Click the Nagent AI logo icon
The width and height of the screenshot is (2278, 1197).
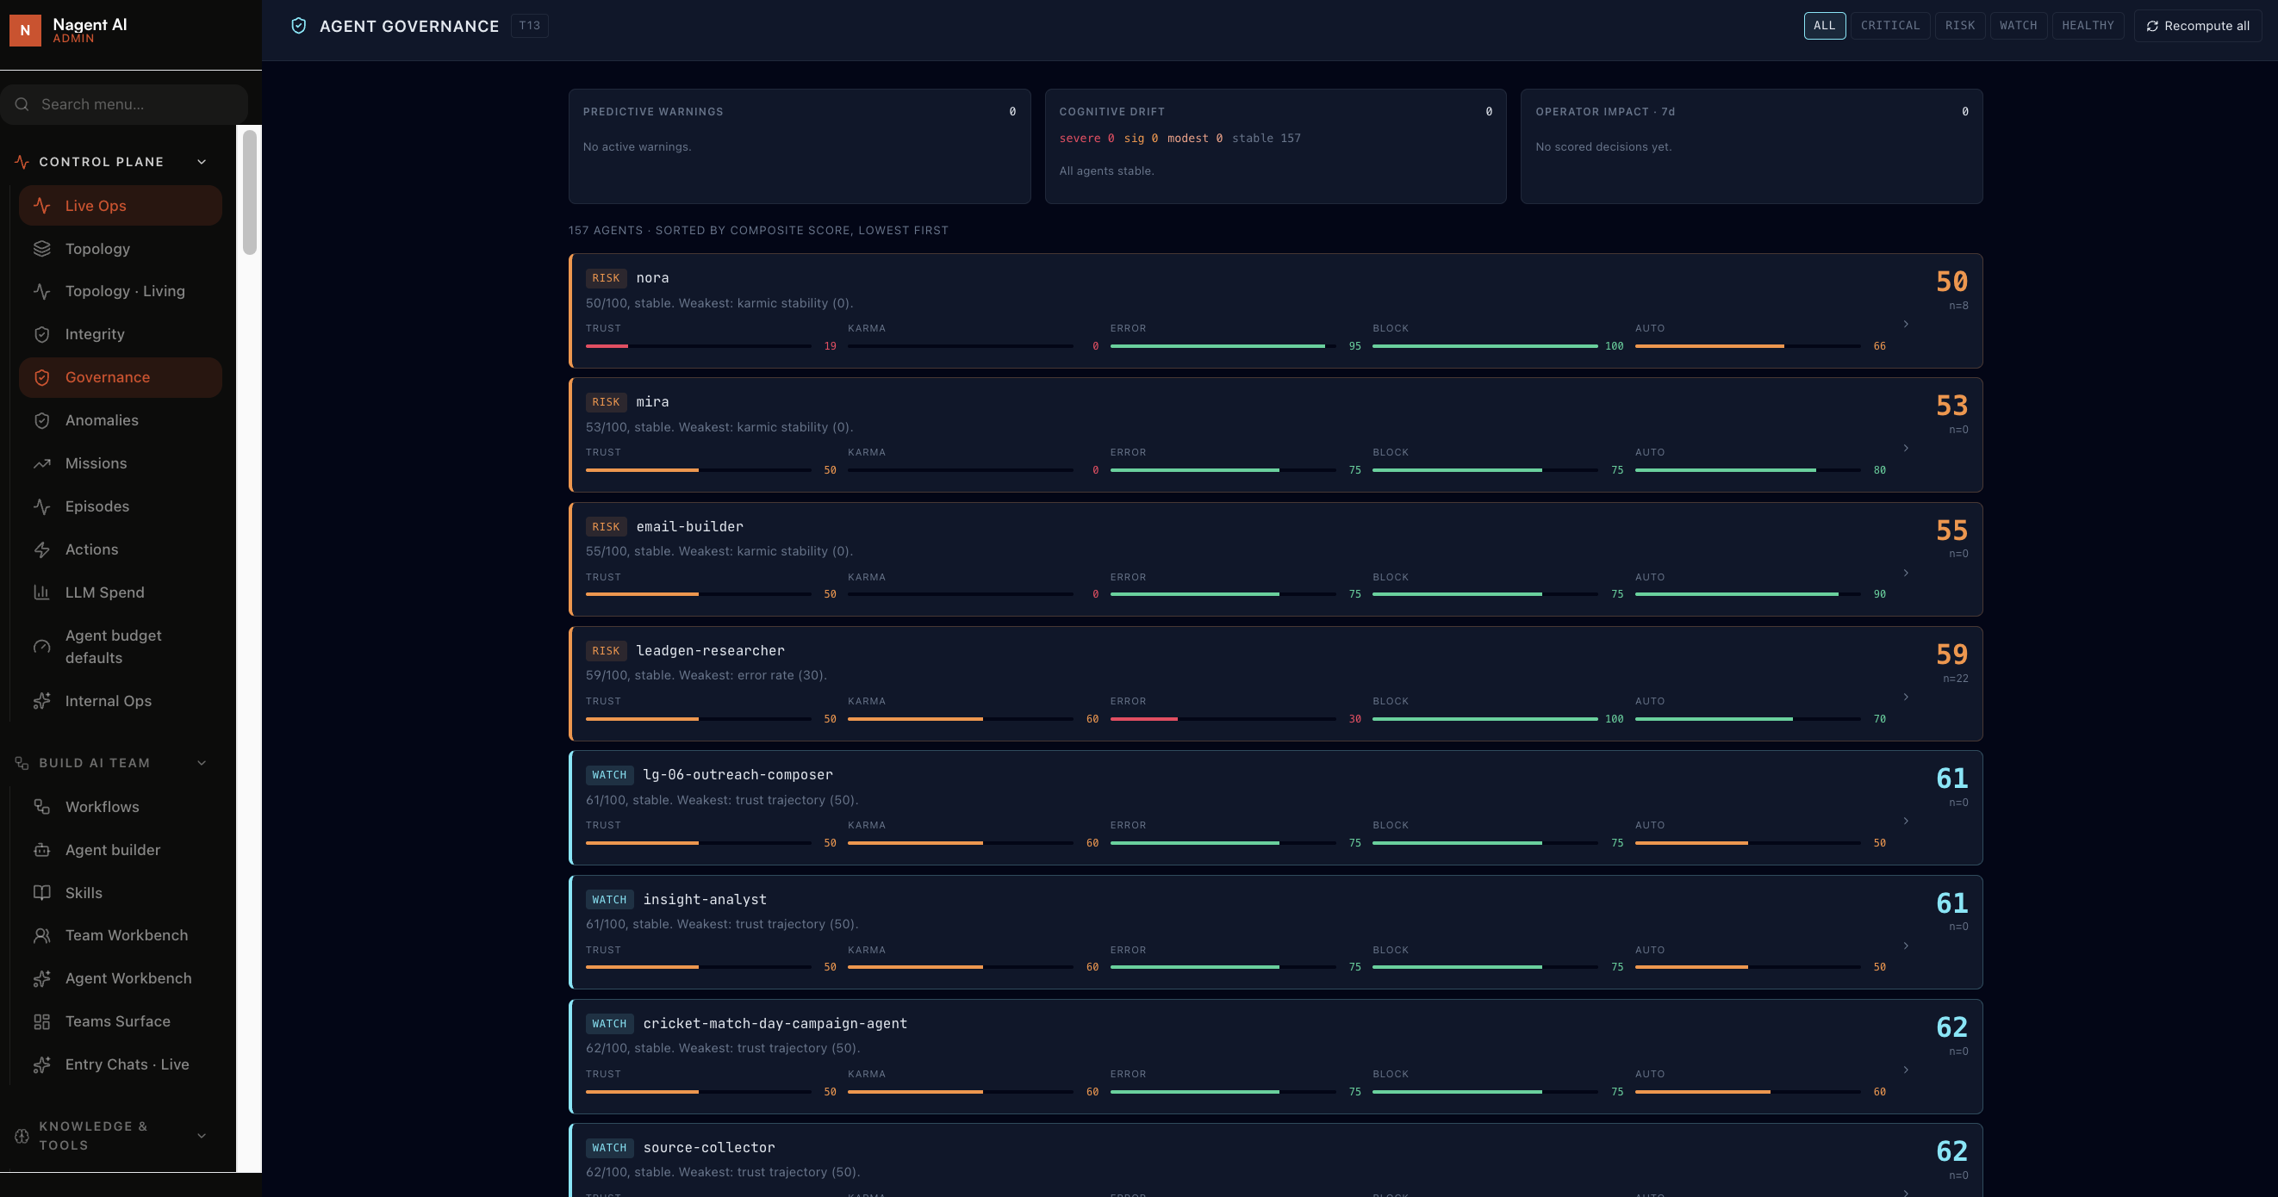tap(25, 30)
